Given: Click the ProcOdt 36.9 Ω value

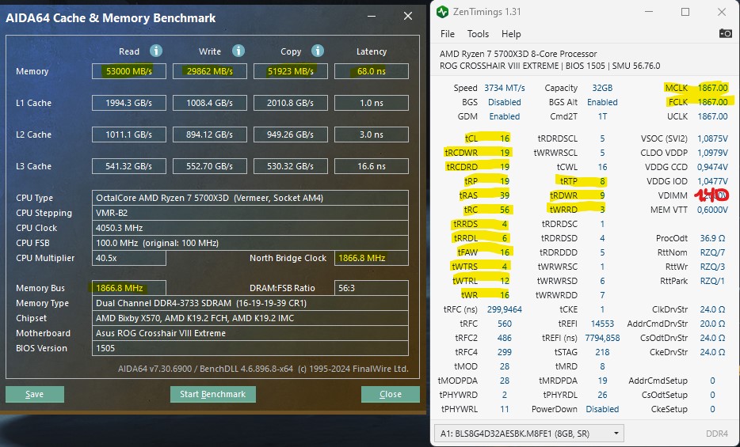Looking at the screenshot, I should coord(712,238).
